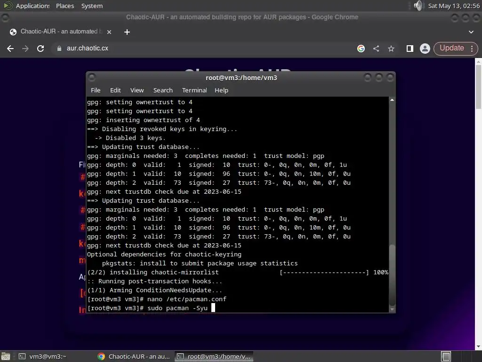Open the System panel menu
Image resolution: width=482 pixels, height=362 pixels.
coord(92,6)
